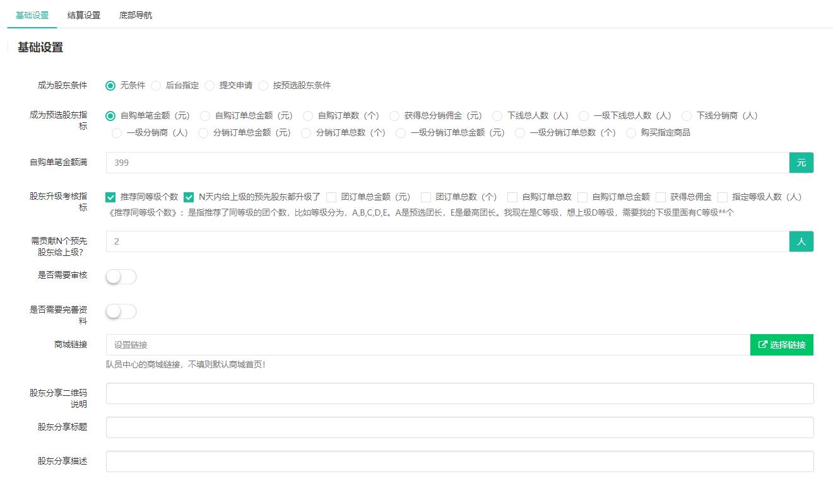Choose 下线总人数（人） radio option
Image resolution: width=833 pixels, height=481 pixels.
(497, 116)
